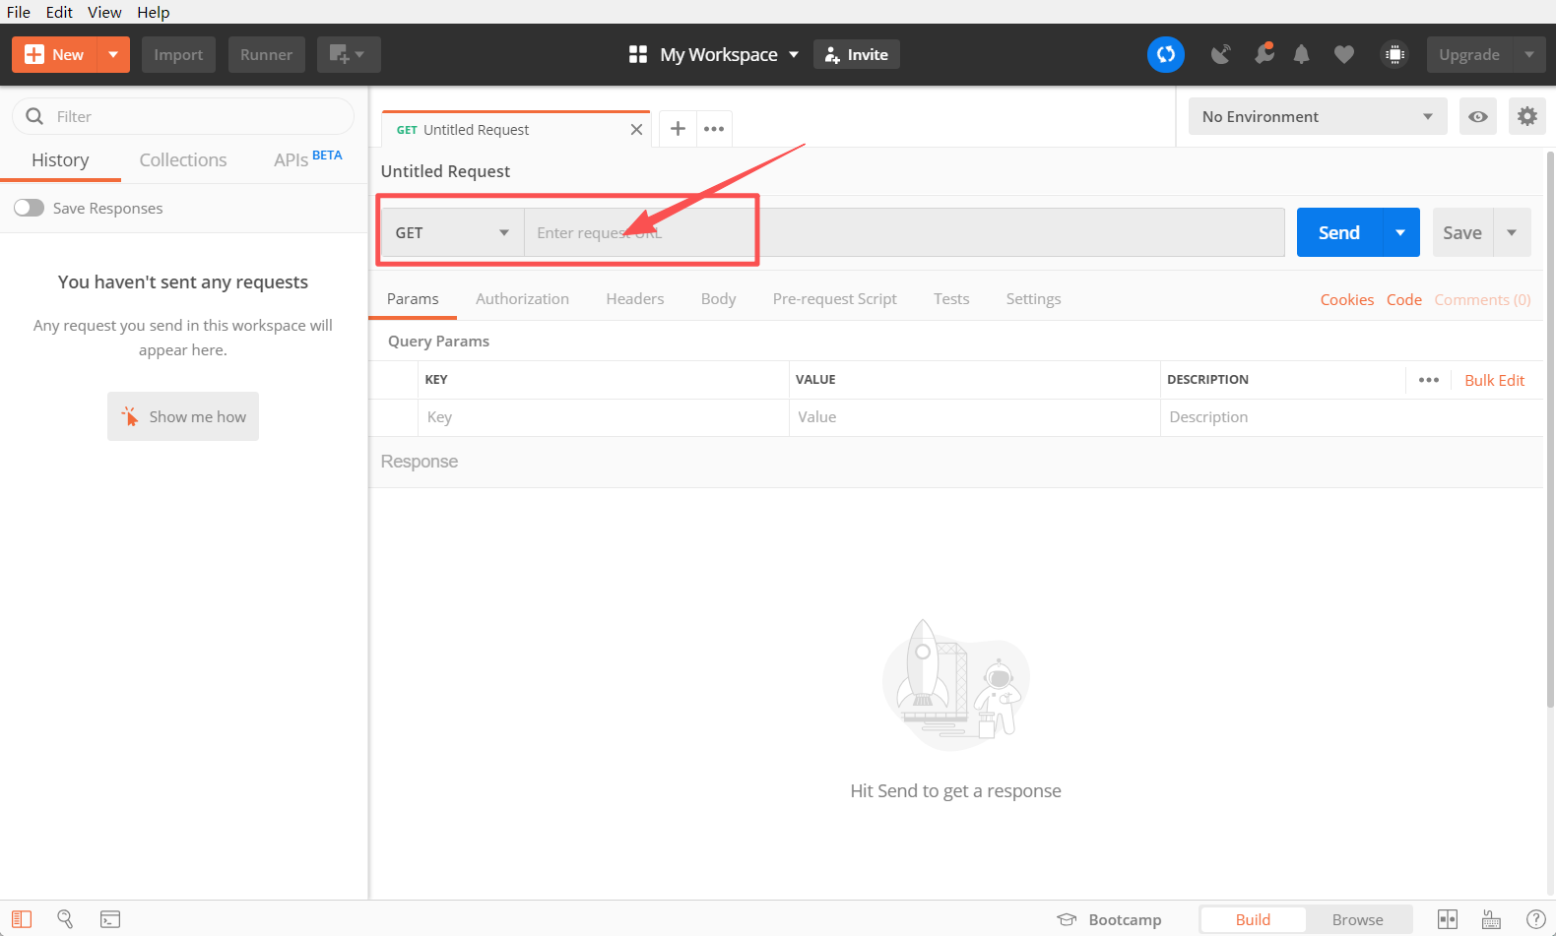
Task: Open the Code link
Action: click(x=1404, y=299)
